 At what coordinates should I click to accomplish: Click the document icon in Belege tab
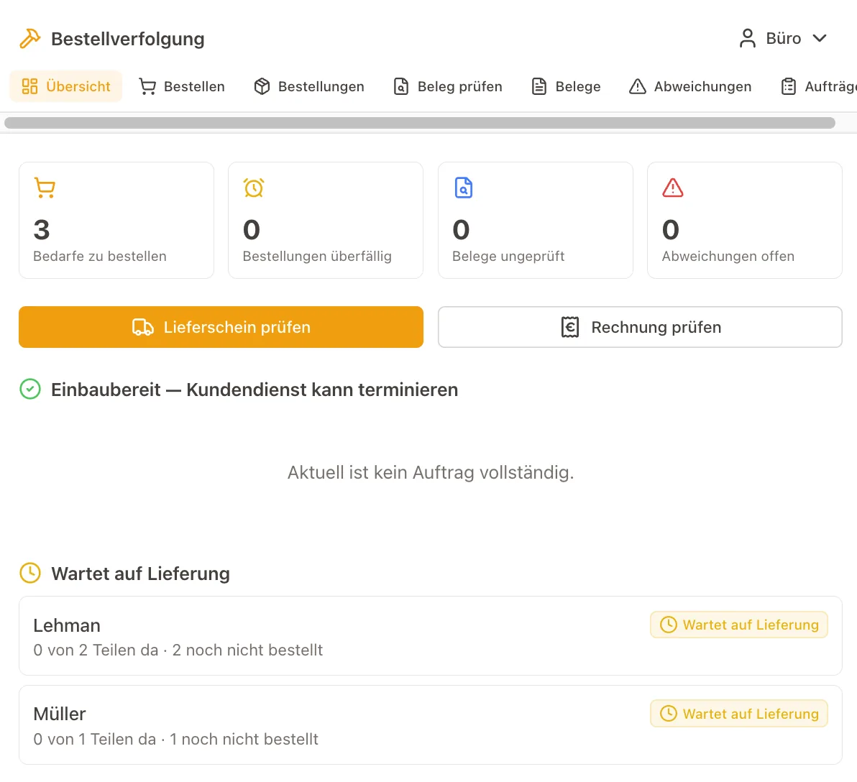[x=539, y=86]
